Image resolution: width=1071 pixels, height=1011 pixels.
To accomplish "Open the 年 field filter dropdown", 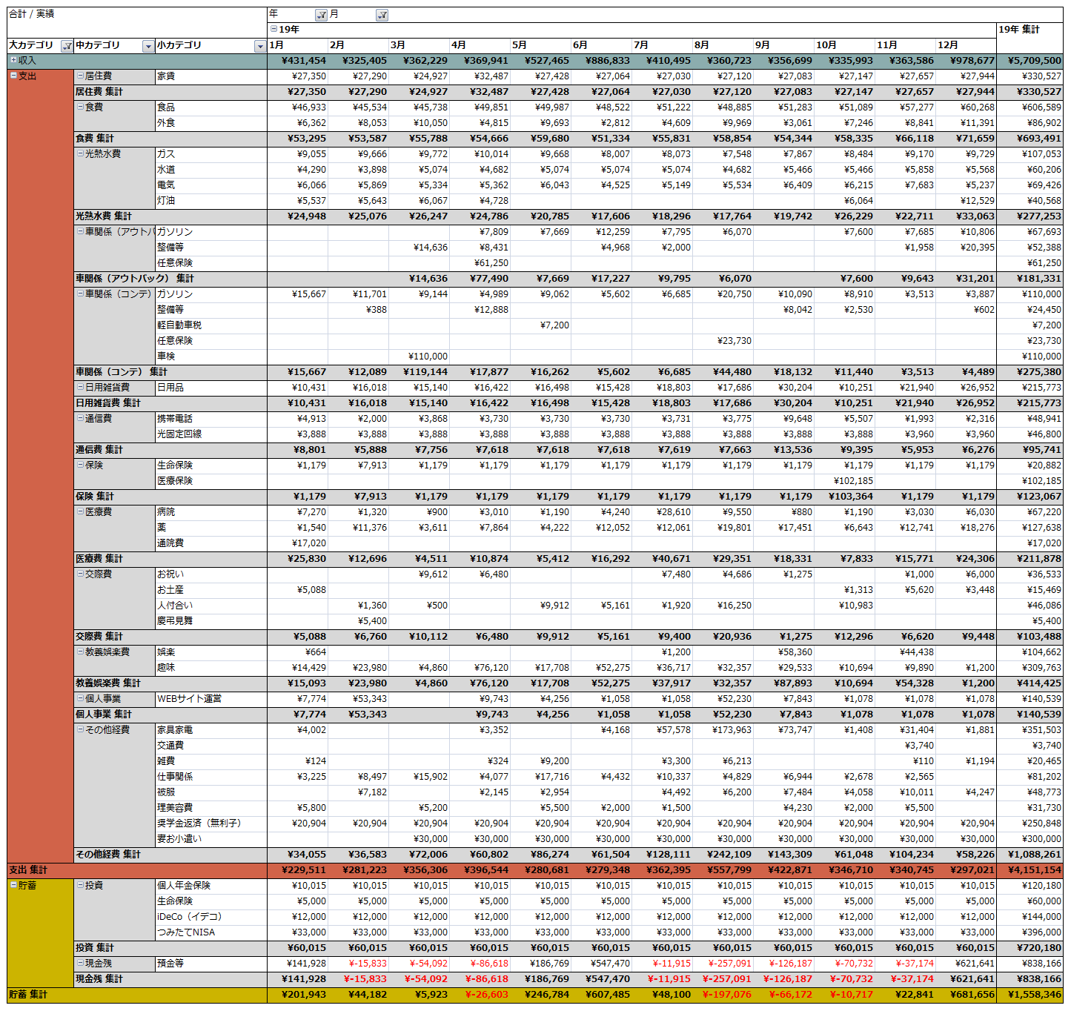I will (321, 15).
